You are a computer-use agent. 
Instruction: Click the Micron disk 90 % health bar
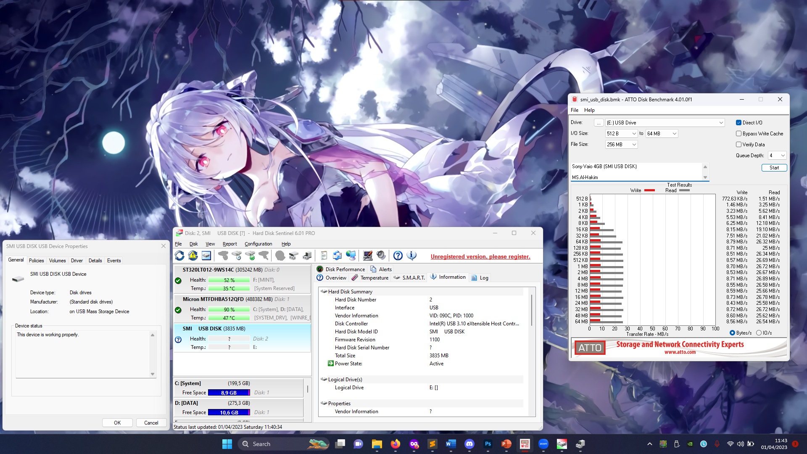[x=229, y=309]
